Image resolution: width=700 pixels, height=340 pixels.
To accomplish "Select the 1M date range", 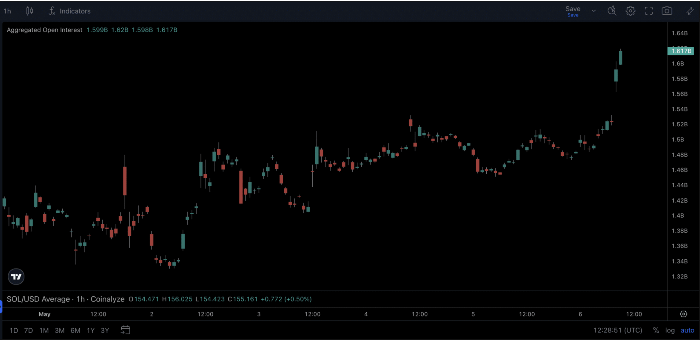I will tap(44, 330).
